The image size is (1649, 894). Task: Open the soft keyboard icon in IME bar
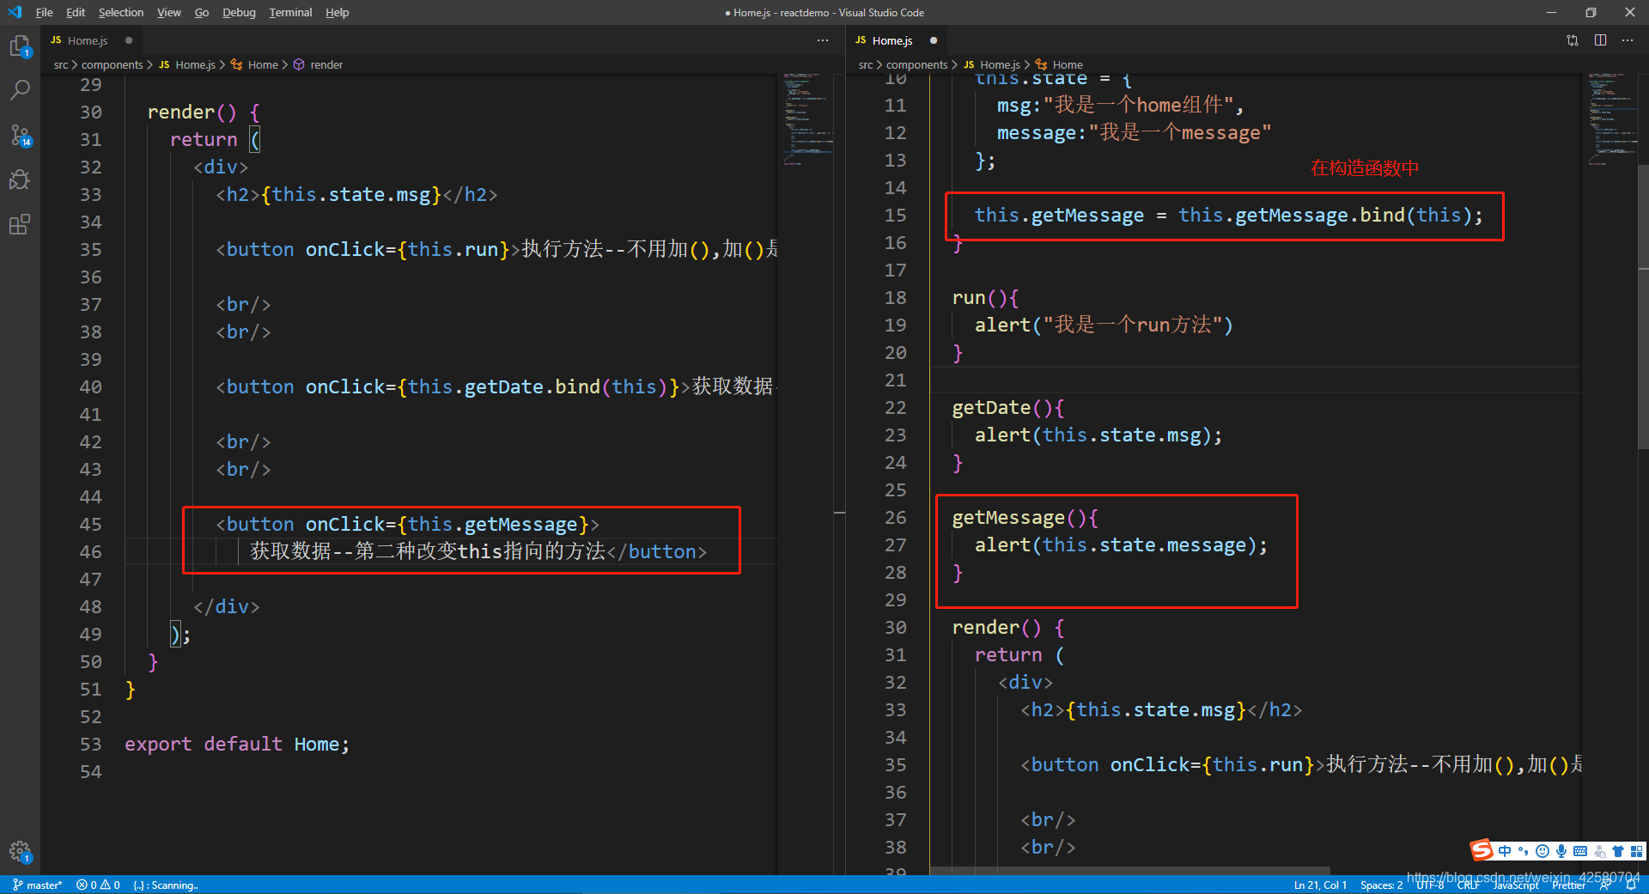point(1580,851)
